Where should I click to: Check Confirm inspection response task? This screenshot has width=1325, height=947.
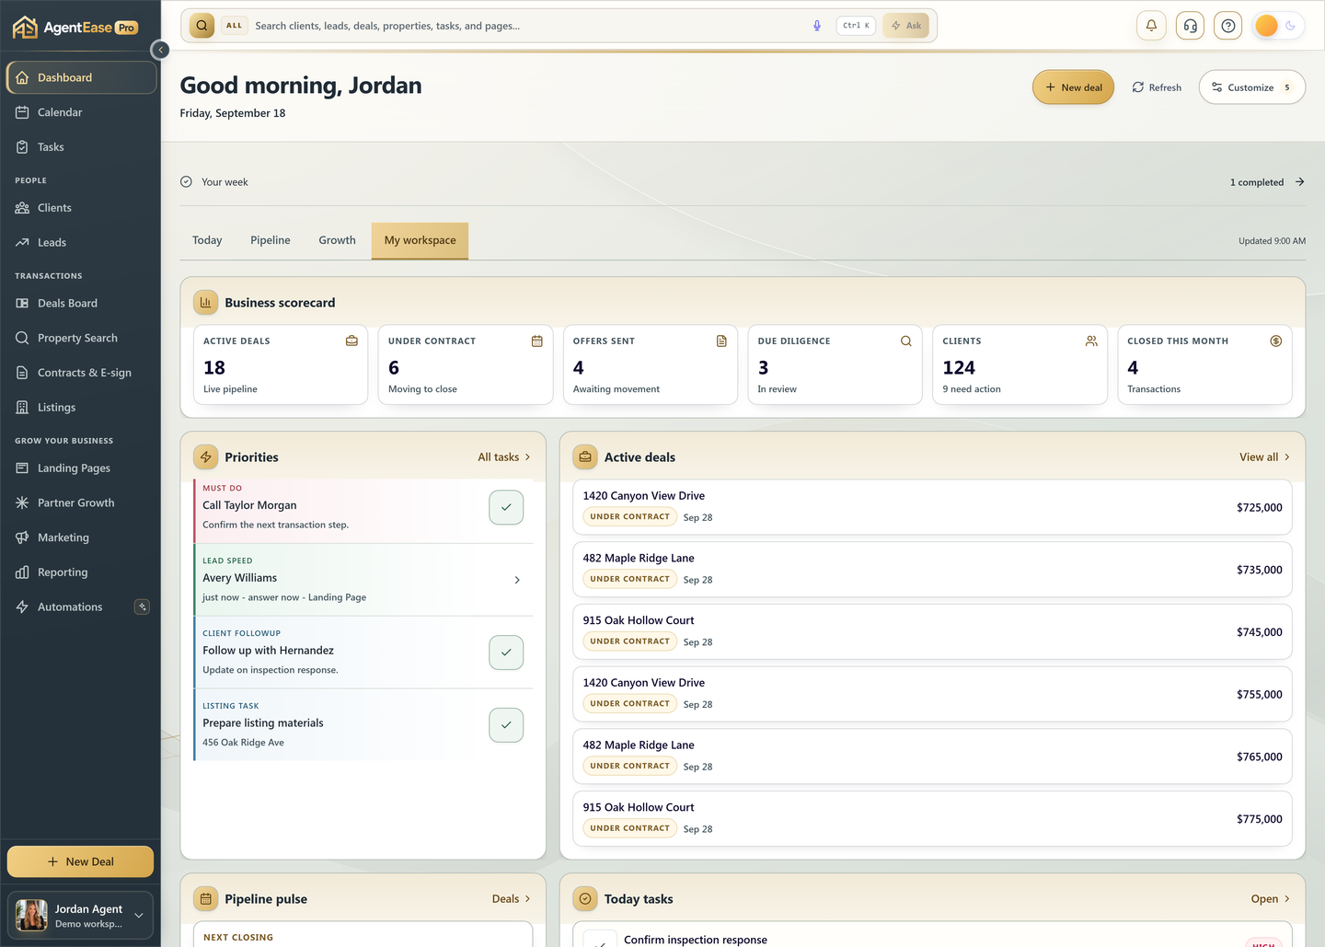point(600,941)
